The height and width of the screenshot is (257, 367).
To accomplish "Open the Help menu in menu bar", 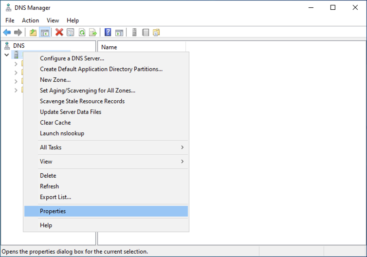I will pos(73,20).
